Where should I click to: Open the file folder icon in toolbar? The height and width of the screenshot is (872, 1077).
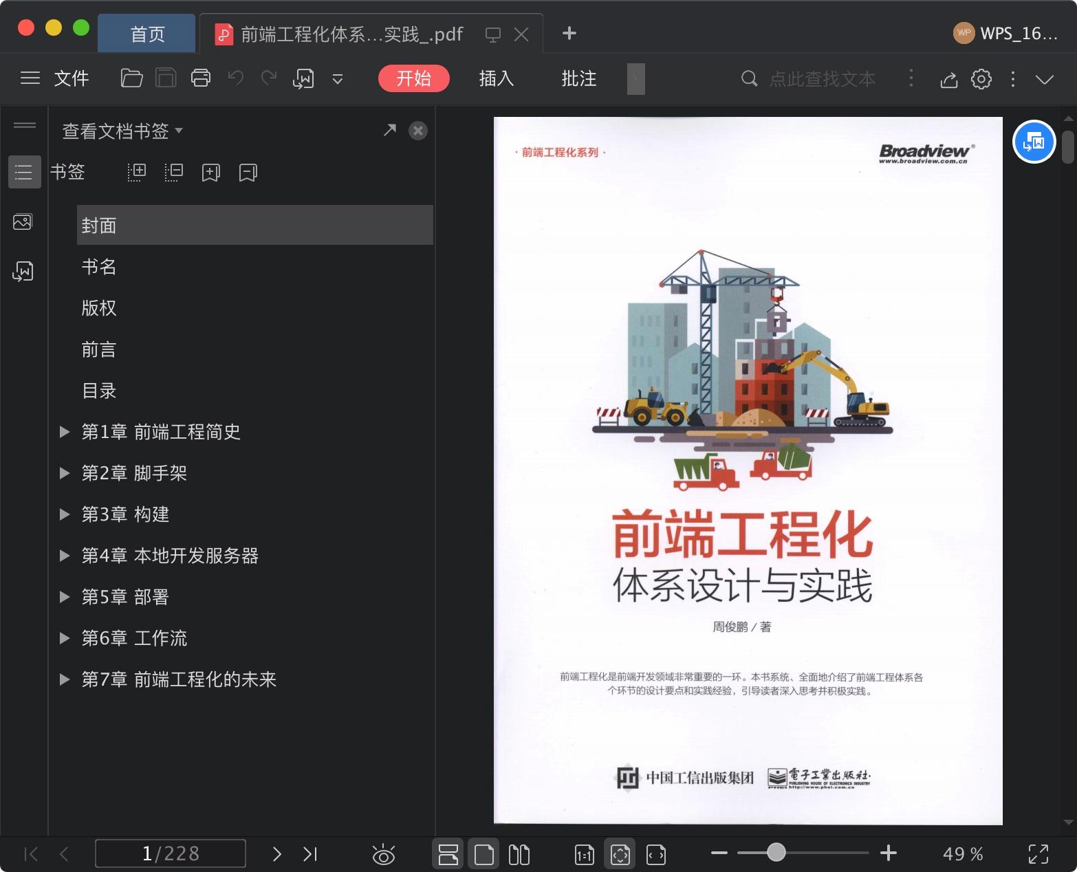coord(131,78)
